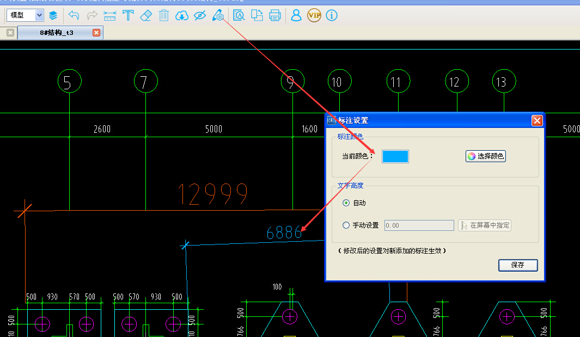Image resolution: width=580 pixels, height=337 pixels.
Task: Click the 2600 dimension label
Action: point(102,129)
